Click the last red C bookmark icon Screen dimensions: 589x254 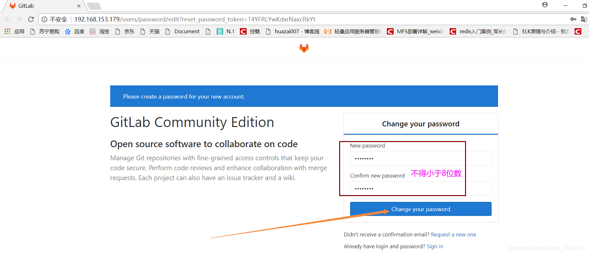click(578, 31)
